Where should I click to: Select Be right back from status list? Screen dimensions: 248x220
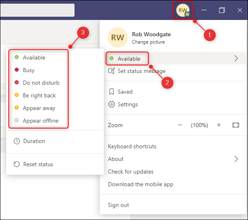pyautogui.click(x=39, y=95)
